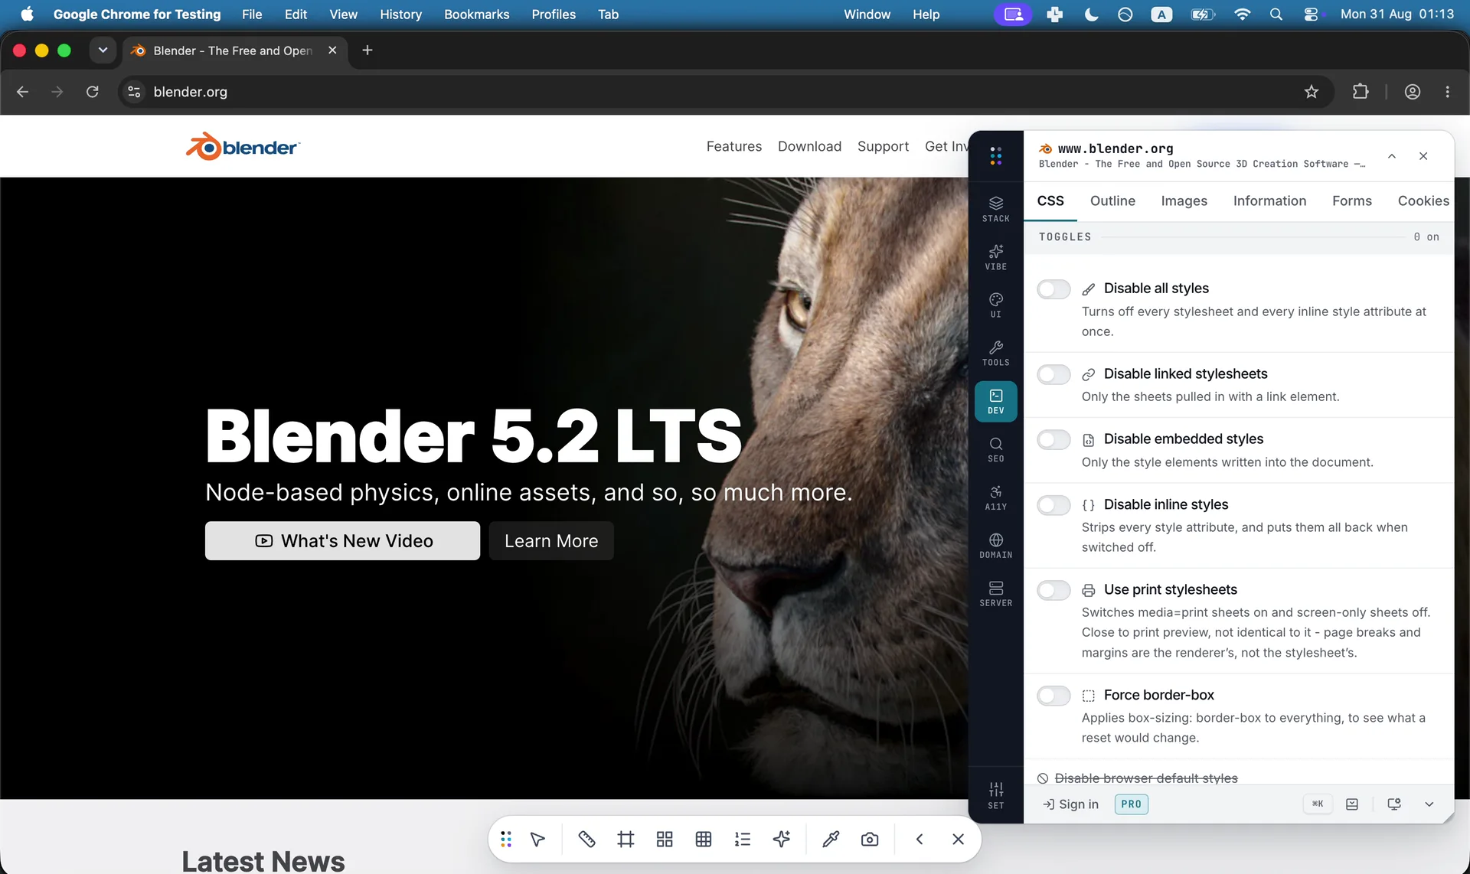Toggle Disable inline styles switch
The width and height of the screenshot is (1470, 874).
click(1053, 505)
